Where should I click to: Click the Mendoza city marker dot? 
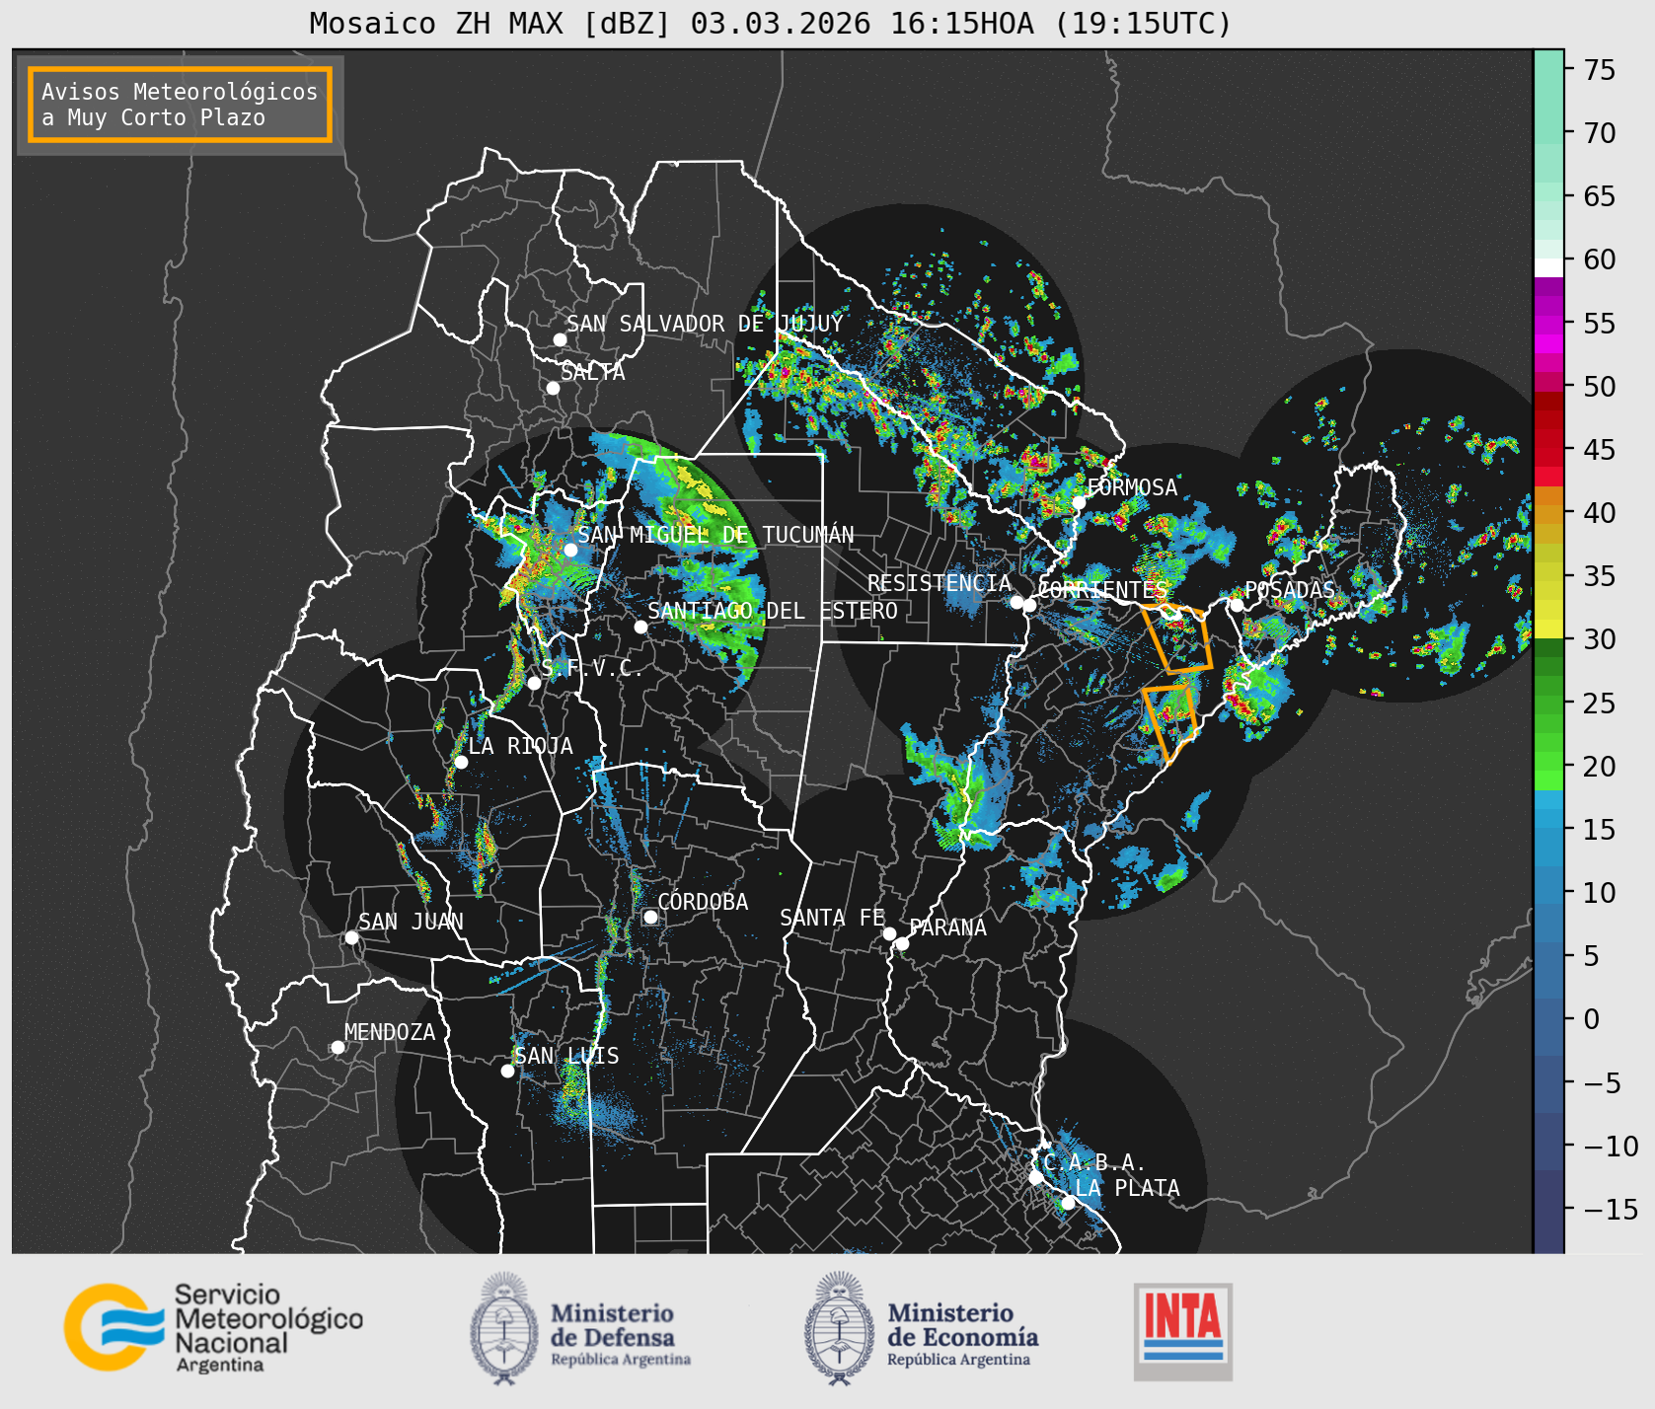coord(338,1047)
